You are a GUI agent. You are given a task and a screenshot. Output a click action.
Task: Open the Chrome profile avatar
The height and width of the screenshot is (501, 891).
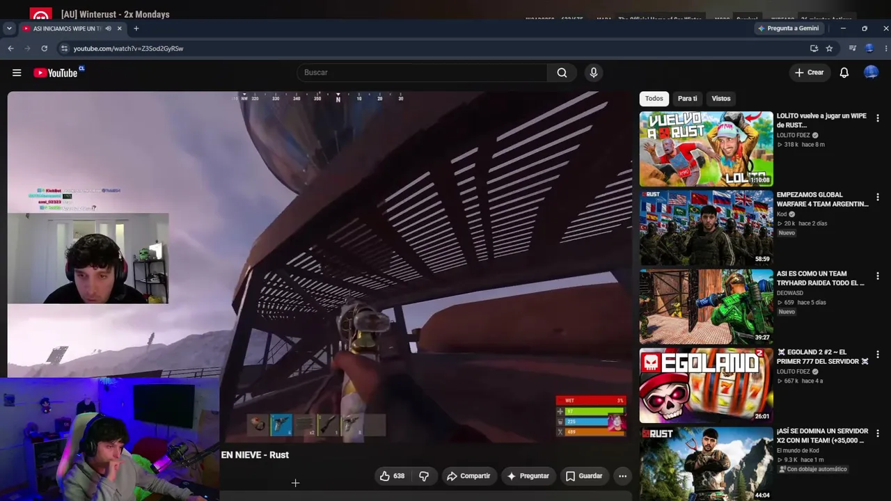[869, 48]
